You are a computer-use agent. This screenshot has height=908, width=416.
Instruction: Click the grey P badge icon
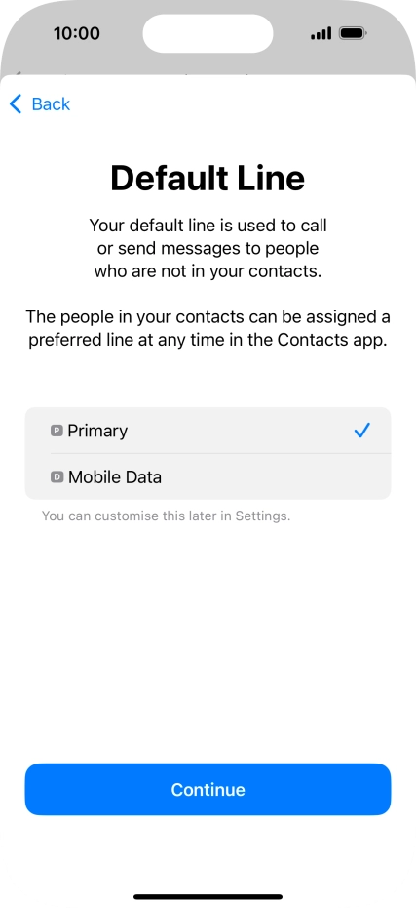tap(57, 431)
